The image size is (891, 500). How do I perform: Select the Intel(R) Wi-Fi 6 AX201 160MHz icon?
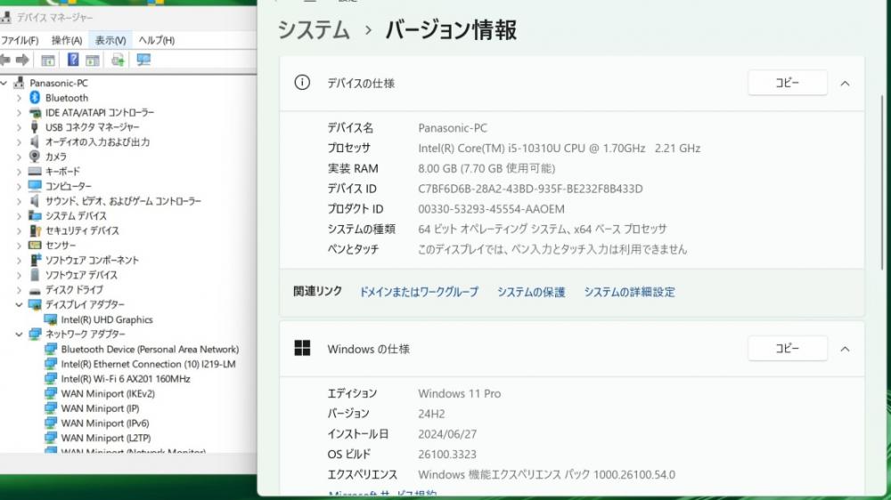click(50, 378)
